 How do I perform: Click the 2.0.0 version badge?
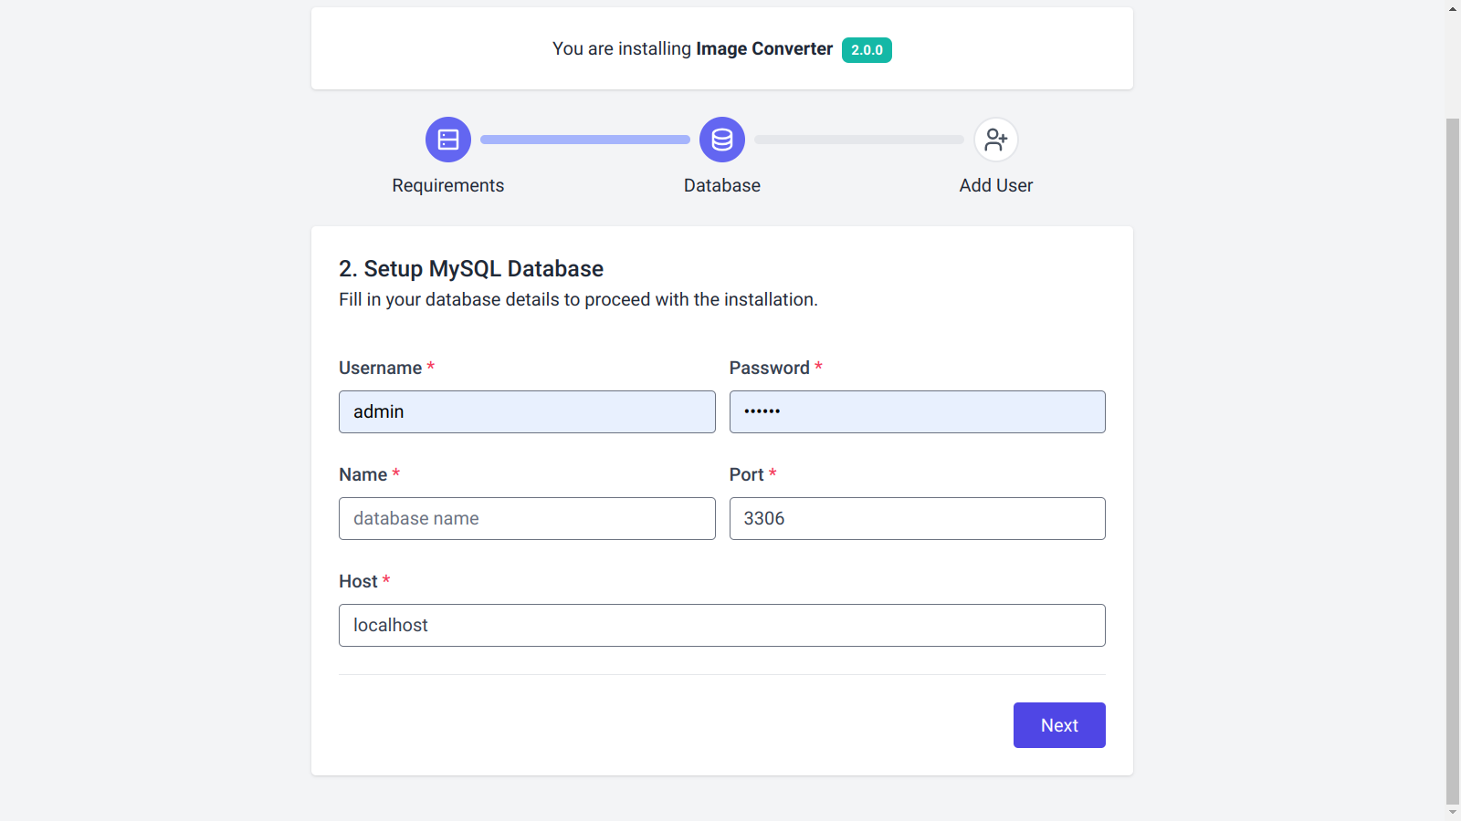[x=867, y=50]
